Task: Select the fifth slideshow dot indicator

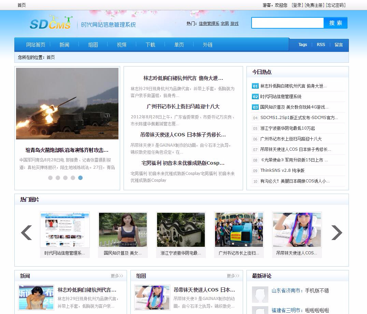Action: pos(80,178)
